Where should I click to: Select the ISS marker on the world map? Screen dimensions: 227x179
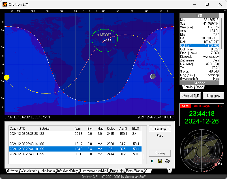(x=105, y=41)
